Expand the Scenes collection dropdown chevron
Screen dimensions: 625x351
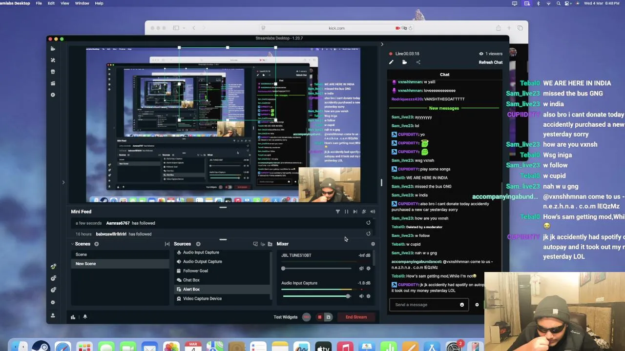[73, 244]
